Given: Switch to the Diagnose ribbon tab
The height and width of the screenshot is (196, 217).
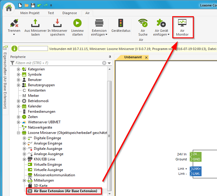Looking at the screenshot, I should pyautogui.click(x=69, y=13).
